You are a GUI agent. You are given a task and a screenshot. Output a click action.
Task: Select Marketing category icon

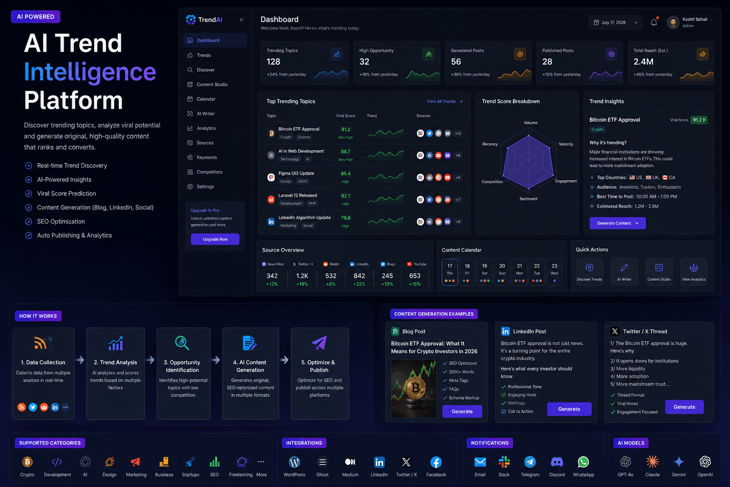tap(135, 461)
